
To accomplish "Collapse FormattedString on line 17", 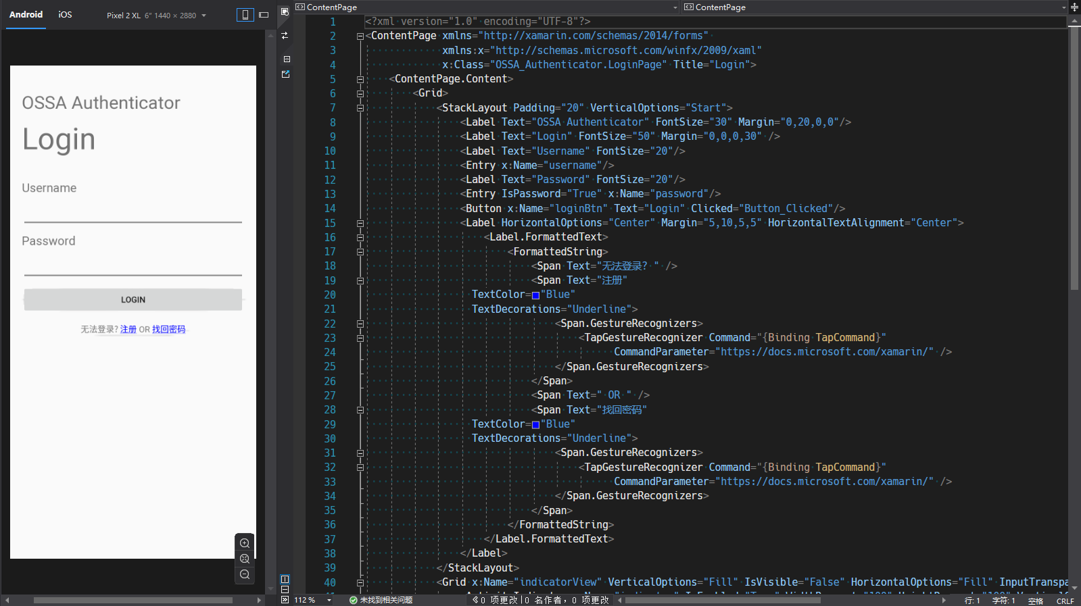I will (360, 252).
